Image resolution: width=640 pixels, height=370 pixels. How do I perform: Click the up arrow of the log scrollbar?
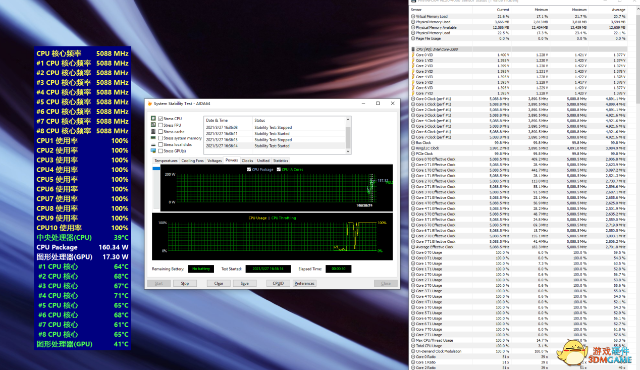(348, 120)
